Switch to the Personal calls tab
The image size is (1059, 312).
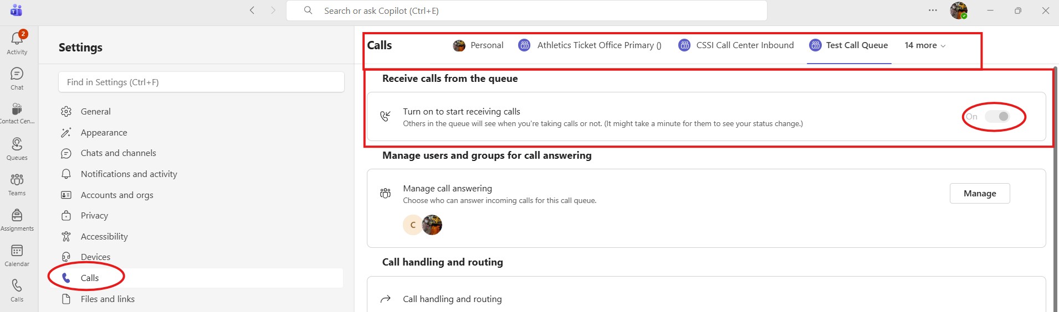tap(478, 45)
